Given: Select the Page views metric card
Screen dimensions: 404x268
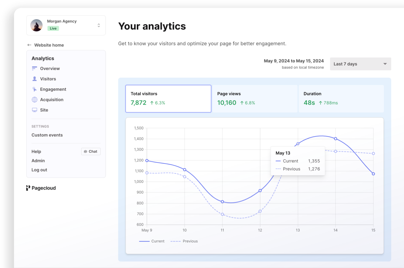Looking at the screenshot, I should pos(255,99).
